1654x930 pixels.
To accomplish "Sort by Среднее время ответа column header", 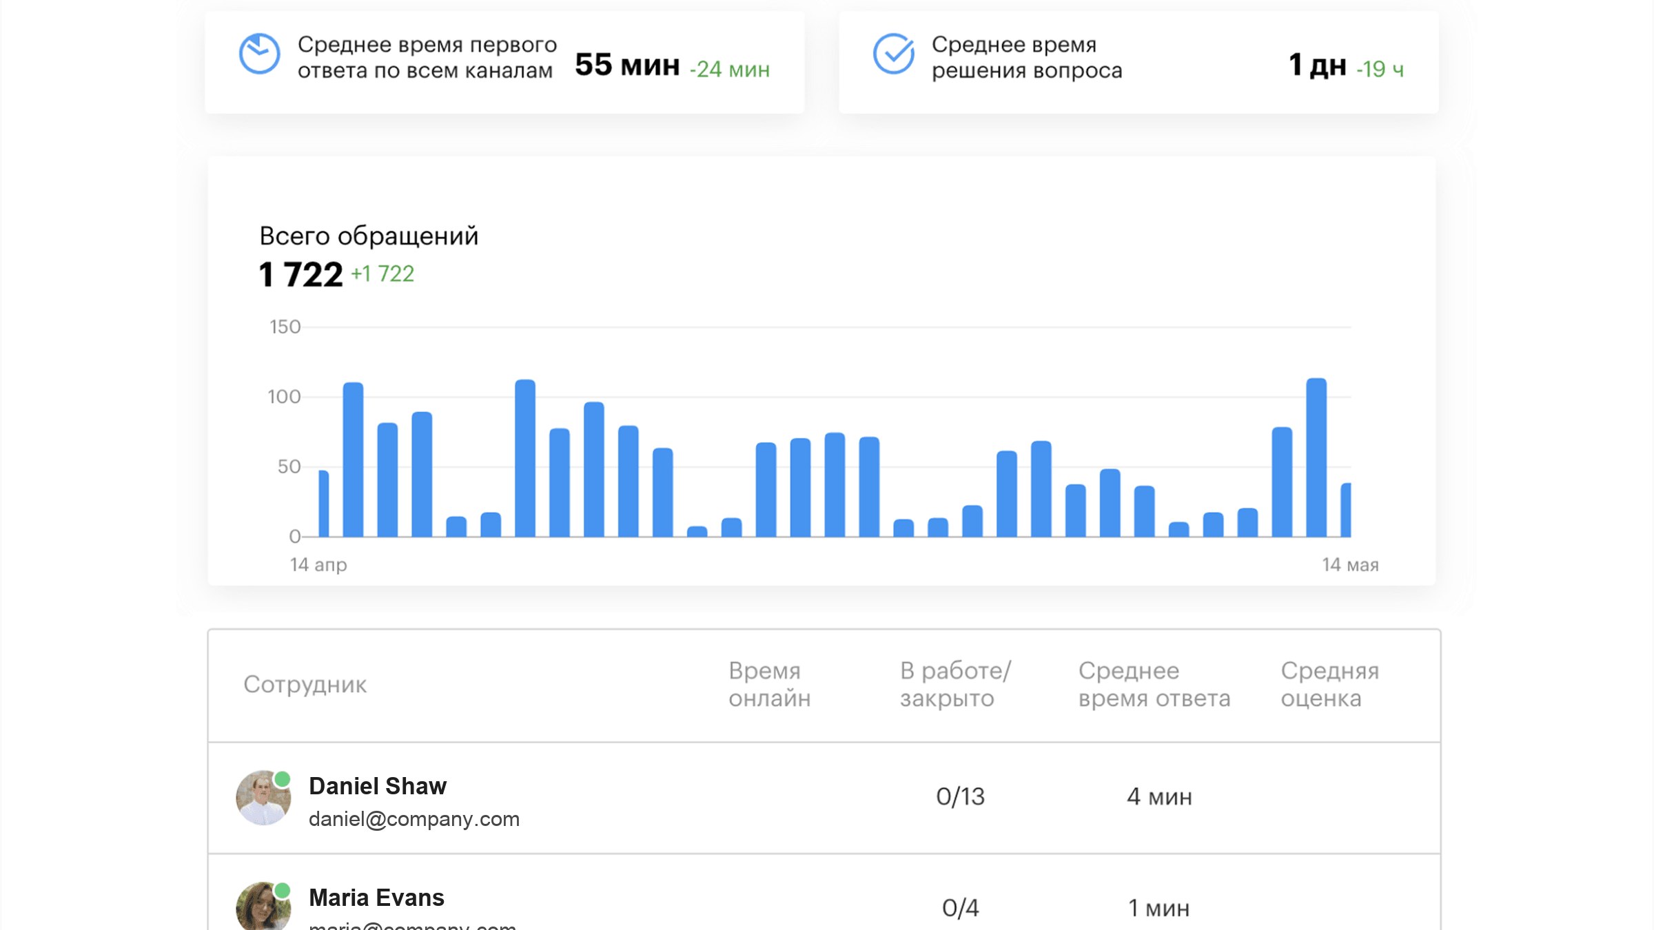I will pos(1154,684).
